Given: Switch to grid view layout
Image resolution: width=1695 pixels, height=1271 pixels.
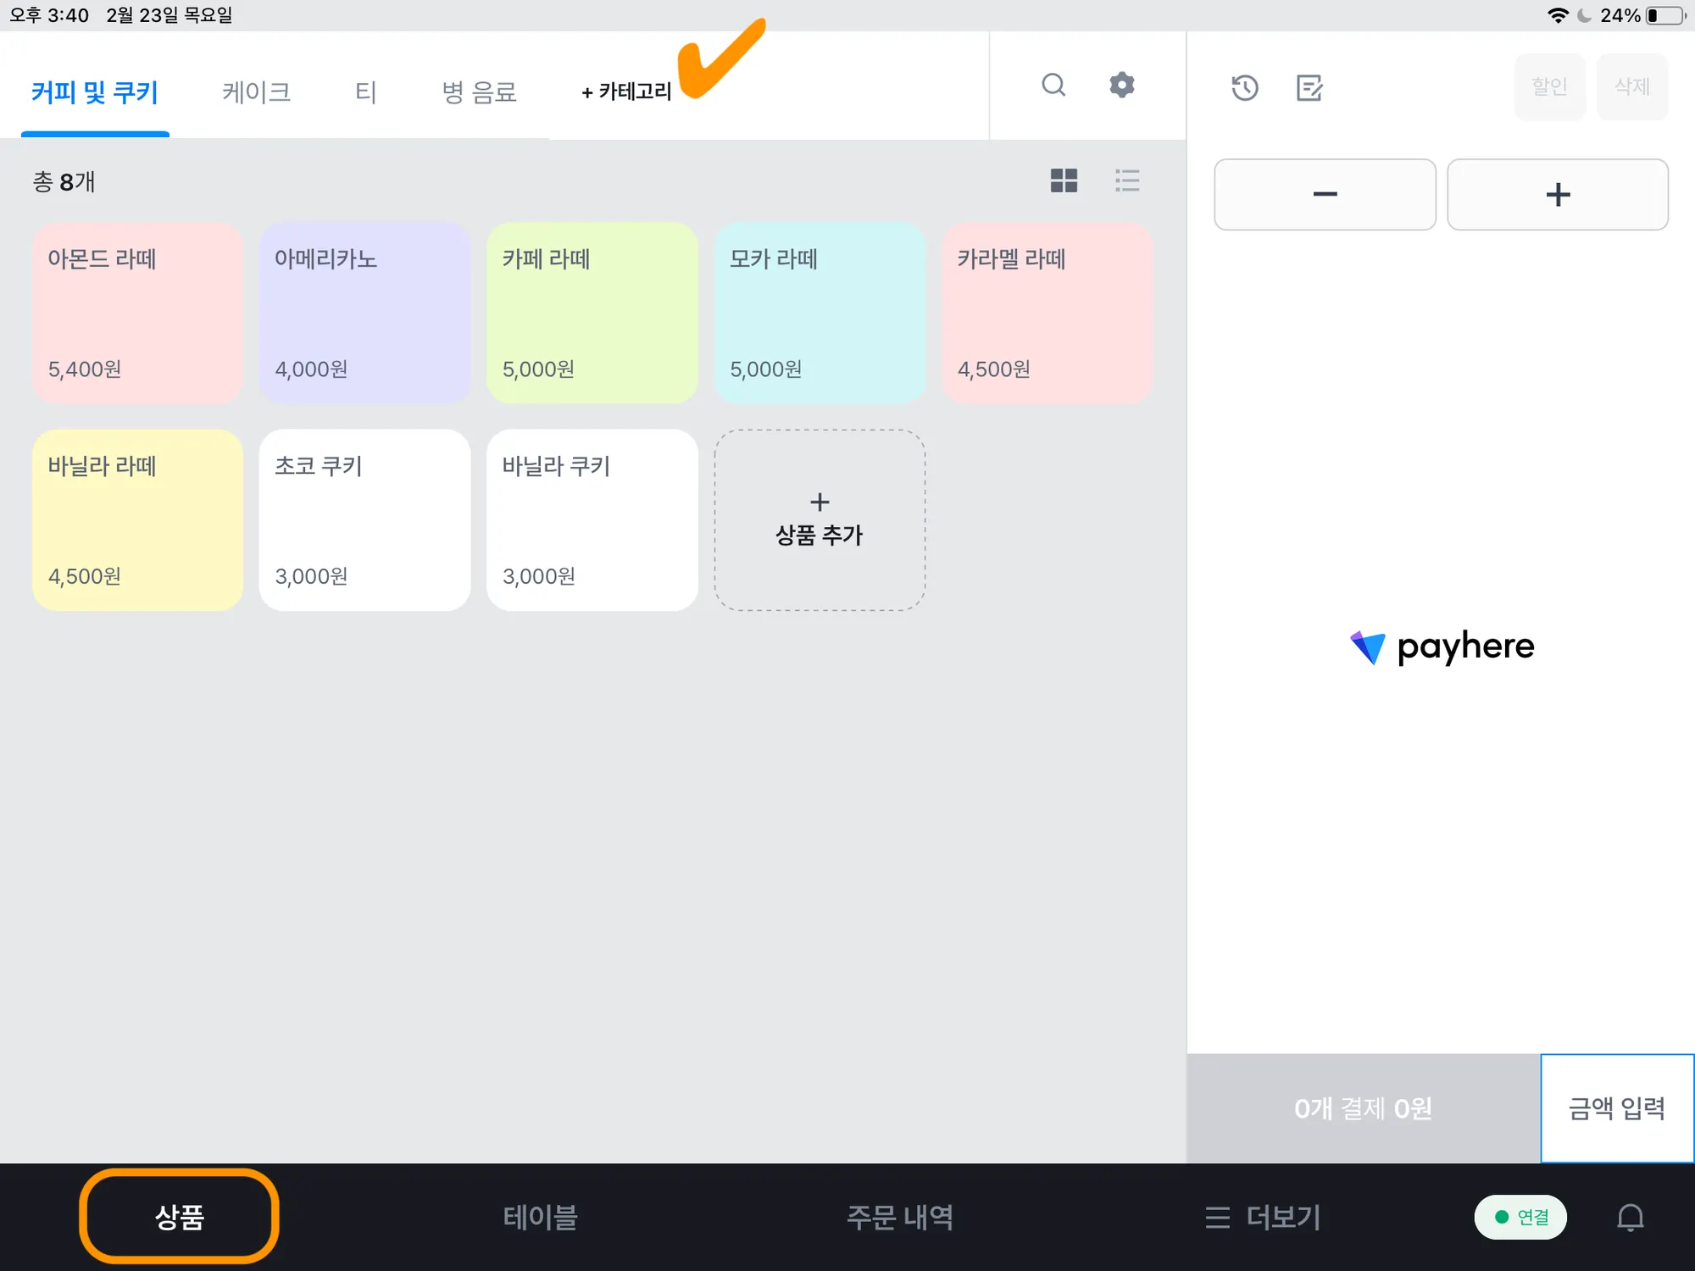Looking at the screenshot, I should pyautogui.click(x=1064, y=180).
